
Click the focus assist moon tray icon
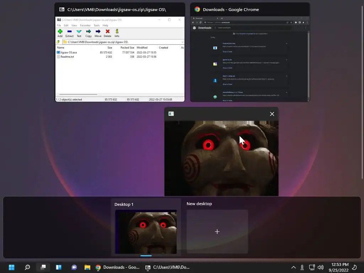click(x=354, y=267)
